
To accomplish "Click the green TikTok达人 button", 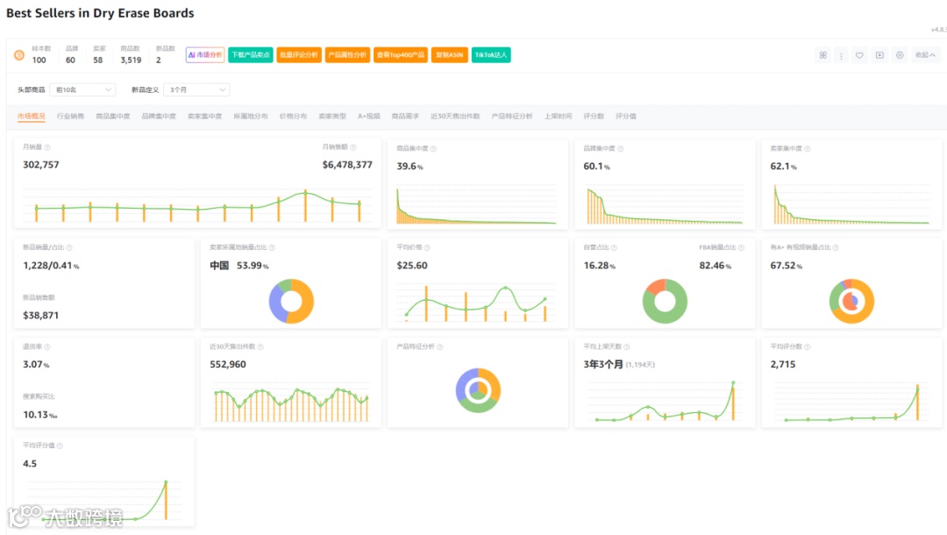I will (x=491, y=55).
